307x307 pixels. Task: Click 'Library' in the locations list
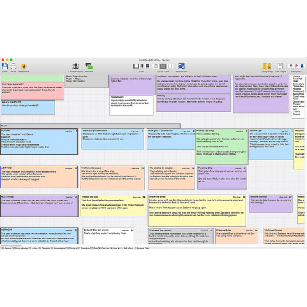[x=296, y=76]
